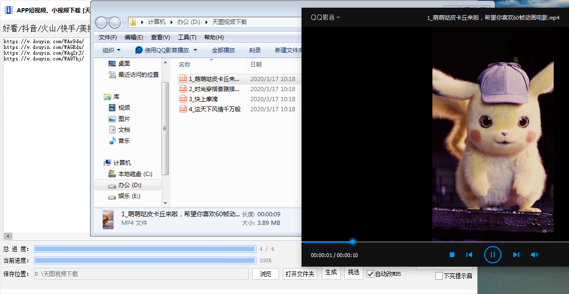Sort files by 日期 column header
This screenshot has width=569, height=294.
(x=256, y=64)
